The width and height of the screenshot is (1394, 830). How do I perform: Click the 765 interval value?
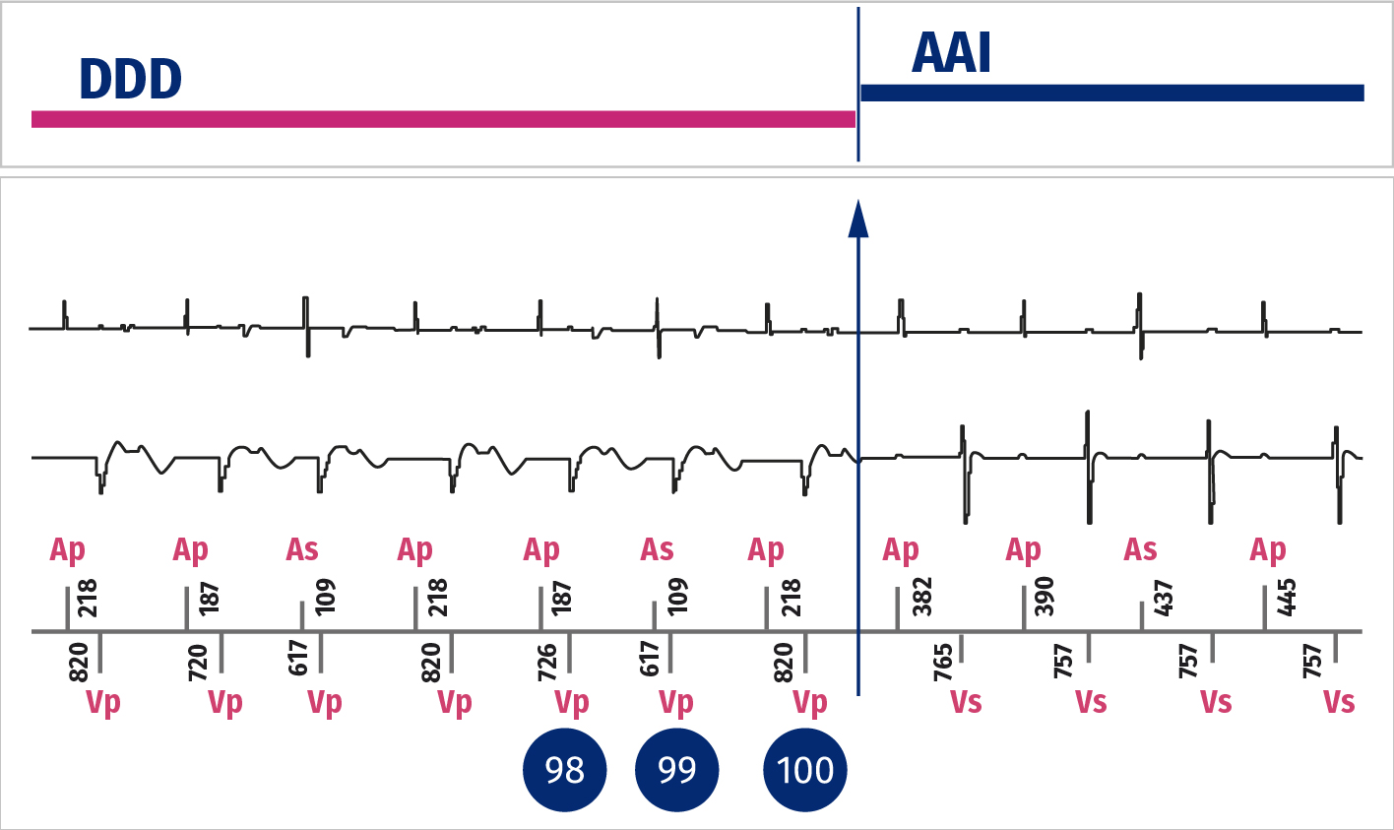click(944, 662)
